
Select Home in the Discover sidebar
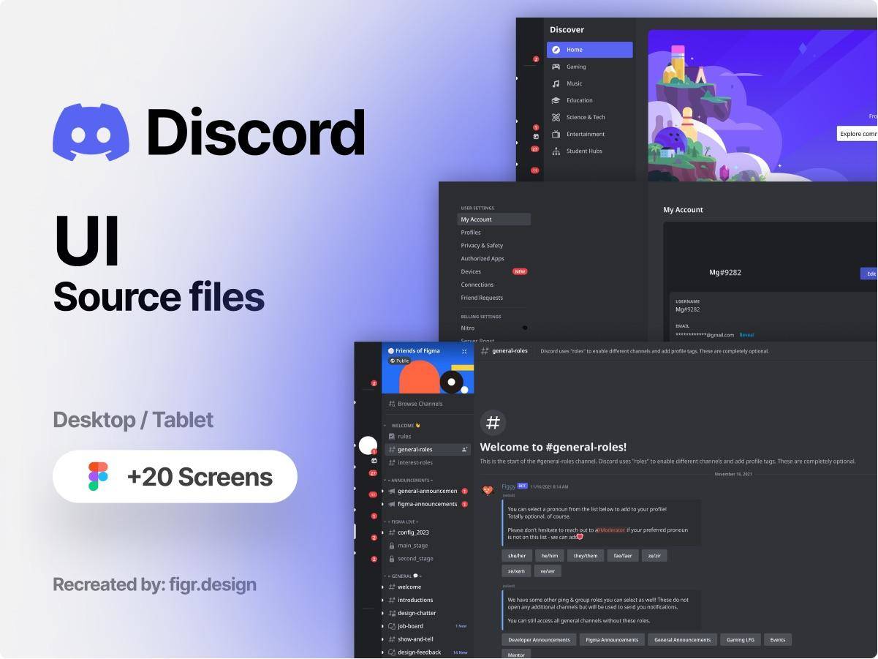click(589, 50)
